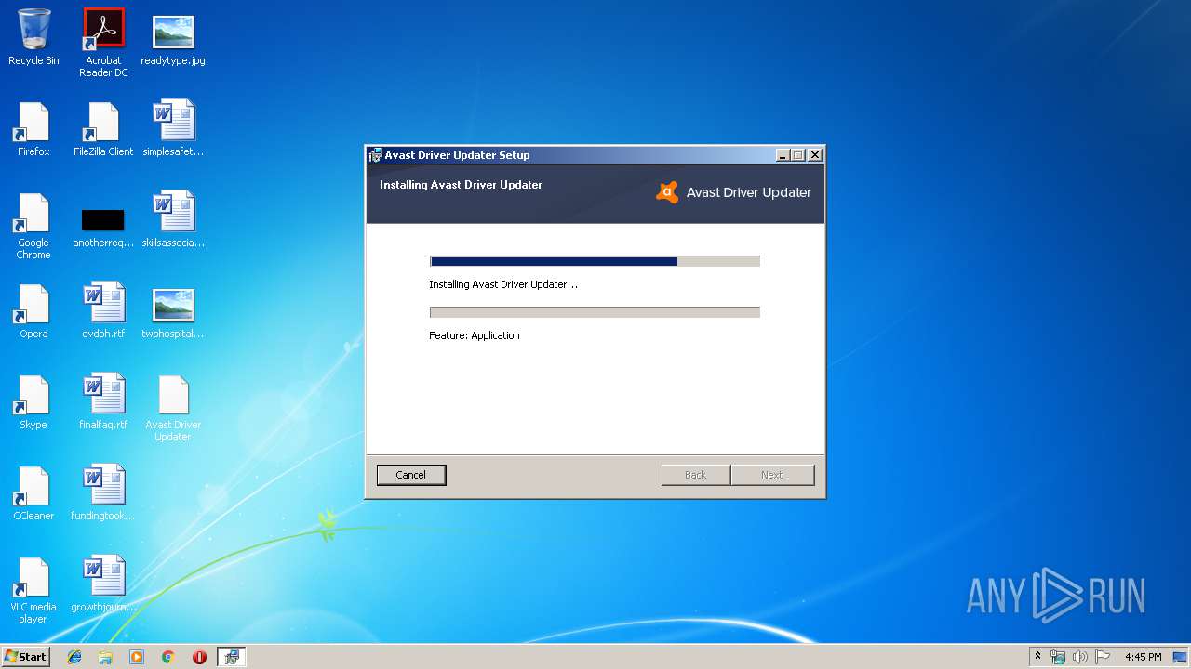The height and width of the screenshot is (669, 1191).
Task: Click the Show desktop button
Action: [1179, 657]
